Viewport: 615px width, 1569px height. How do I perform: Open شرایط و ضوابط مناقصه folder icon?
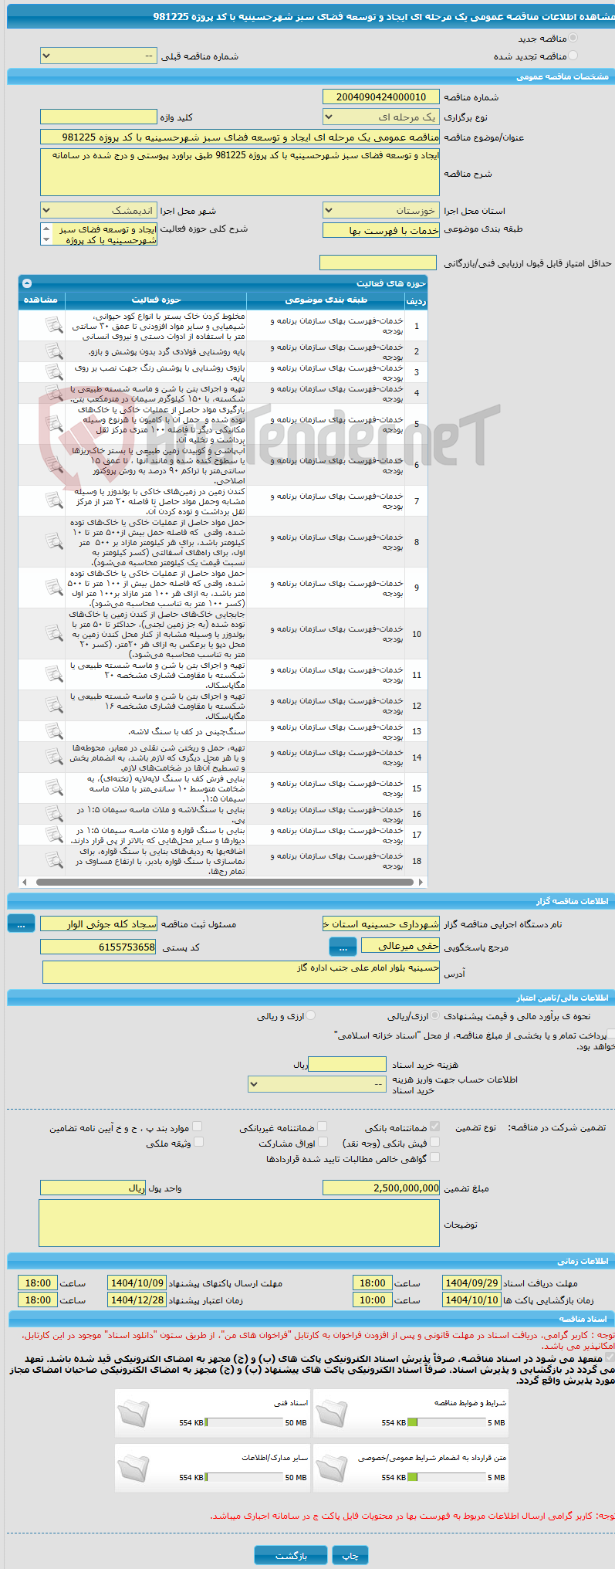(x=331, y=1414)
